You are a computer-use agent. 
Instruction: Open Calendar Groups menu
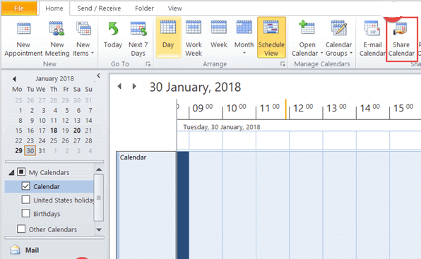(x=338, y=39)
